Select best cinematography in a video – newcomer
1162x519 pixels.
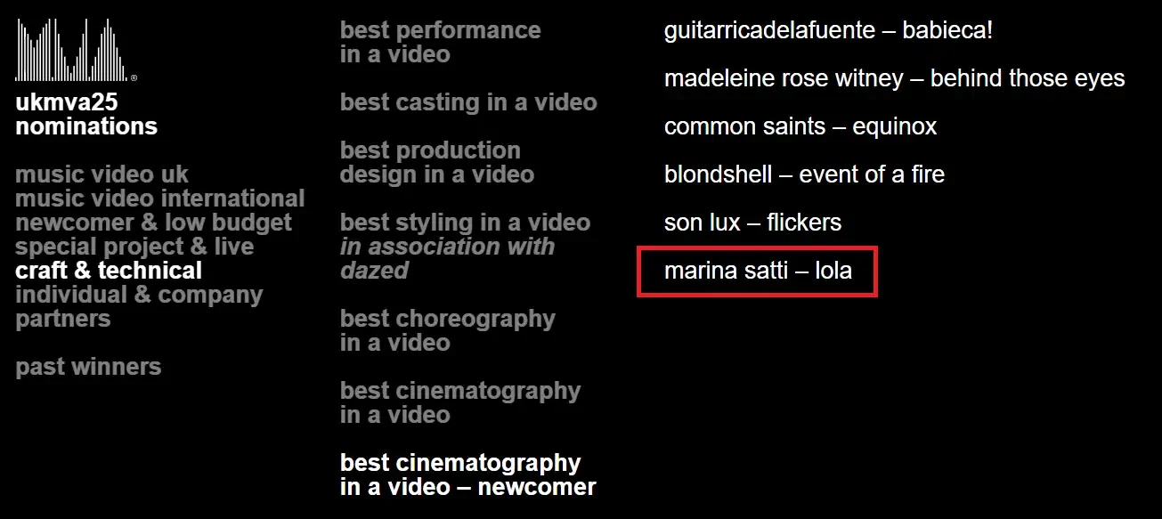click(467, 474)
